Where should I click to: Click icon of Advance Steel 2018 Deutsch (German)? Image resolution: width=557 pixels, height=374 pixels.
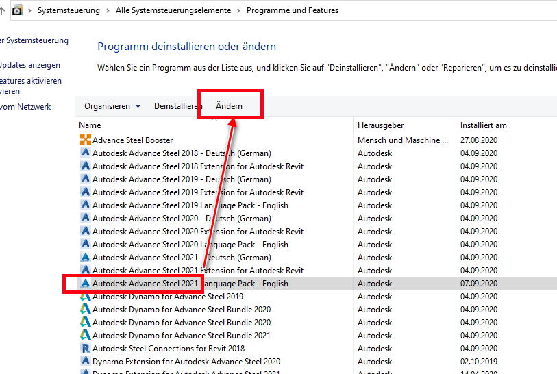(x=85, y=153)
